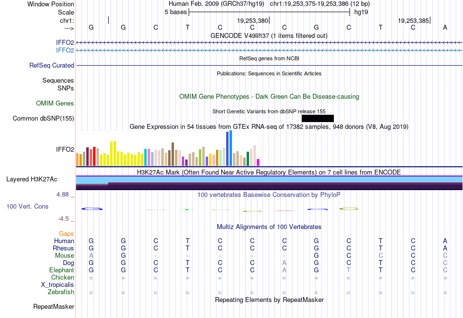Click the 100 Vert. Cons track label

click(x=27, y=206)
